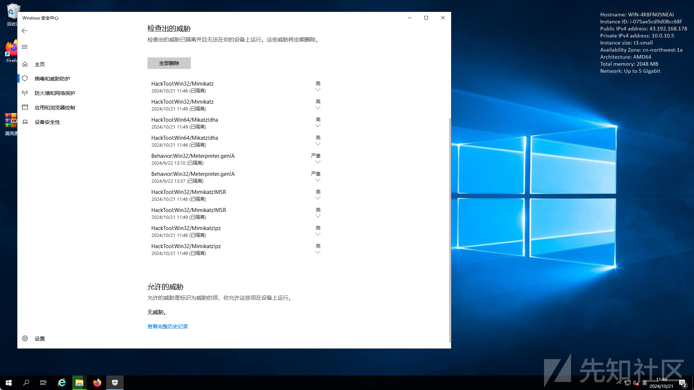This screenshot has width=694, height=390.
Task: Expand Mimikatz!MSR 11:49 threat chevron
Action: pos(318,216)
